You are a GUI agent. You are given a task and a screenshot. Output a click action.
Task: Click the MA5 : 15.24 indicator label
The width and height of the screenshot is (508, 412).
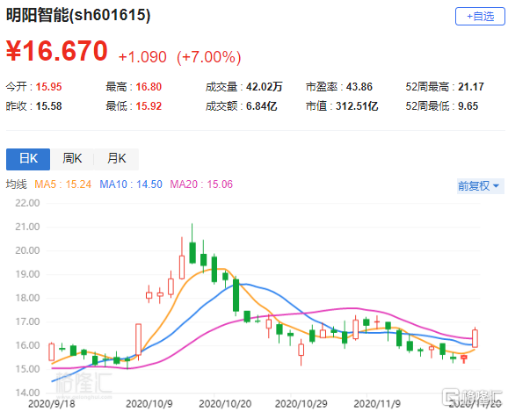click(63, 184)
